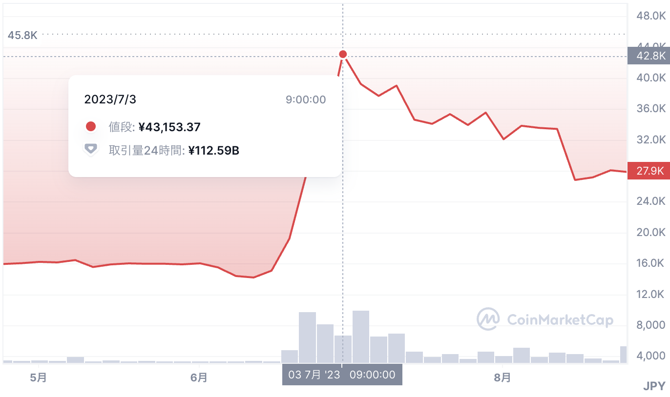Click the crosshair date label 03 7月 '23

pos(342,375)
